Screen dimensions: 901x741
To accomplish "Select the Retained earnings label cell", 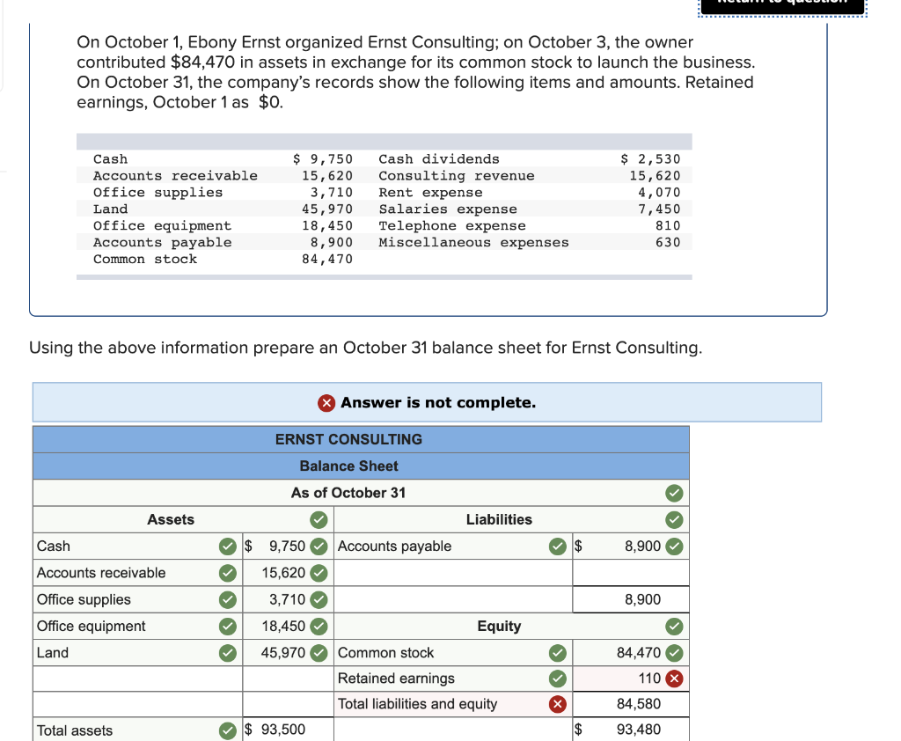I will (453, 679).
